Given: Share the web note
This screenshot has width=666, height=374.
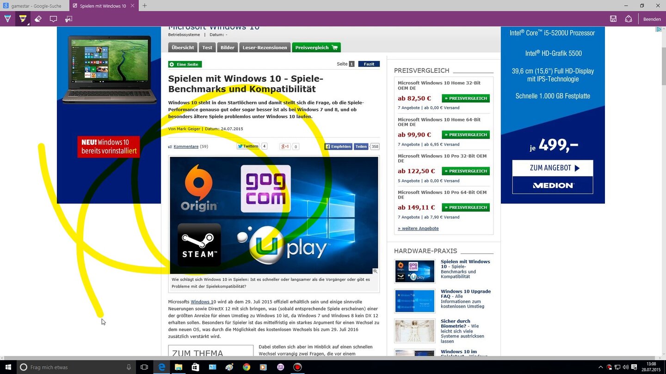Looking at the screenshot, I should [629, 19].
